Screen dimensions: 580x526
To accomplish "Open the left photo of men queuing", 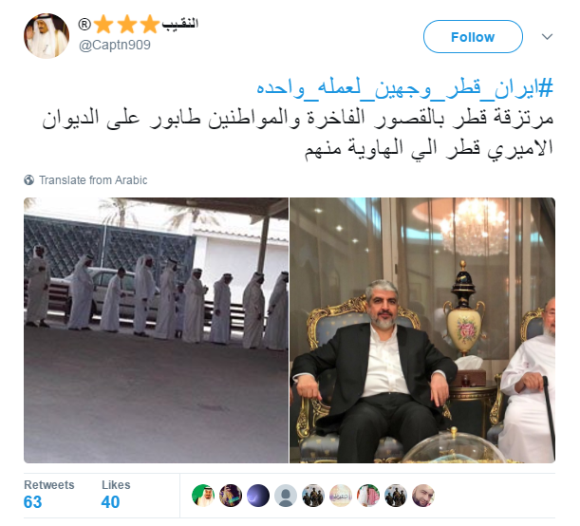I will 156,330.
